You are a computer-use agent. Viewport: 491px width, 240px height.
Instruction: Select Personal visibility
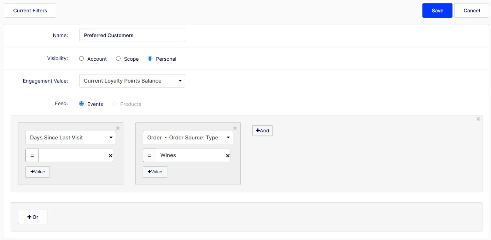150,59
